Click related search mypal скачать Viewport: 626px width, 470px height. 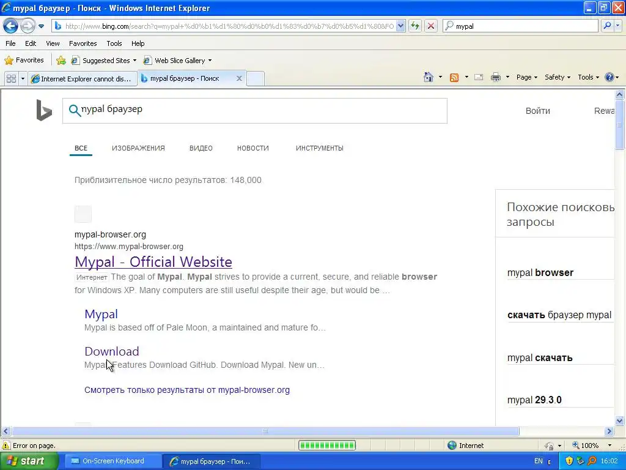click(540, 357)
